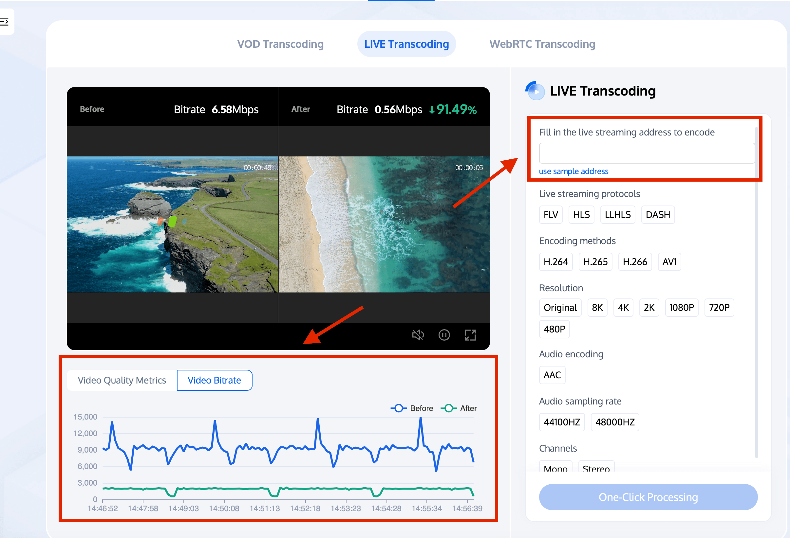This screenshot has width=790, height=538.
Task: Pick 480P resolution option
Action: point(555,330)
